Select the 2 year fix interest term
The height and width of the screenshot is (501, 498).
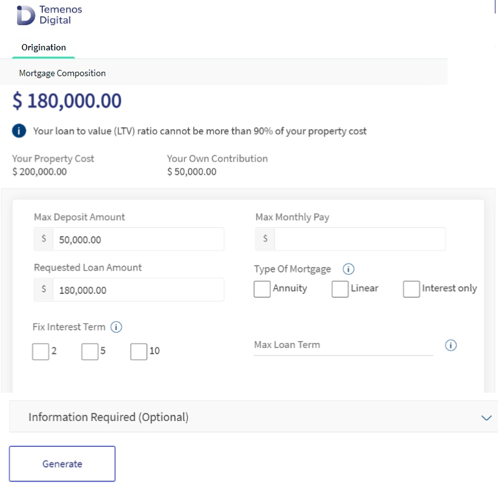pyautogui.click(x=40, y=351)
